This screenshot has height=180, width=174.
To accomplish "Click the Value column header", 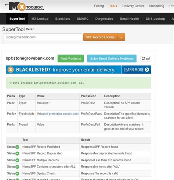I will point(41,96).
